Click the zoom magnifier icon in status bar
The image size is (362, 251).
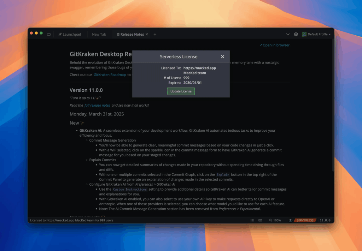[x=270, y=220]
